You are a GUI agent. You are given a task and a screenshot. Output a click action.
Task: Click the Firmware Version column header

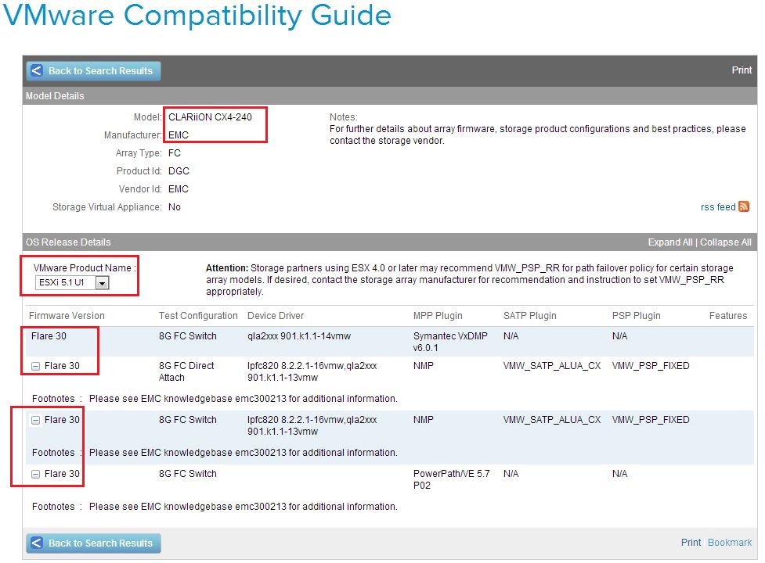[x=67, y=316]
